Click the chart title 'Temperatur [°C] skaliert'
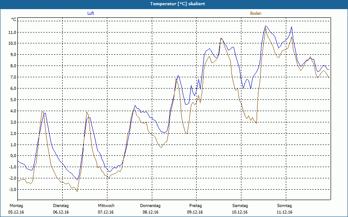 [177, 4]
